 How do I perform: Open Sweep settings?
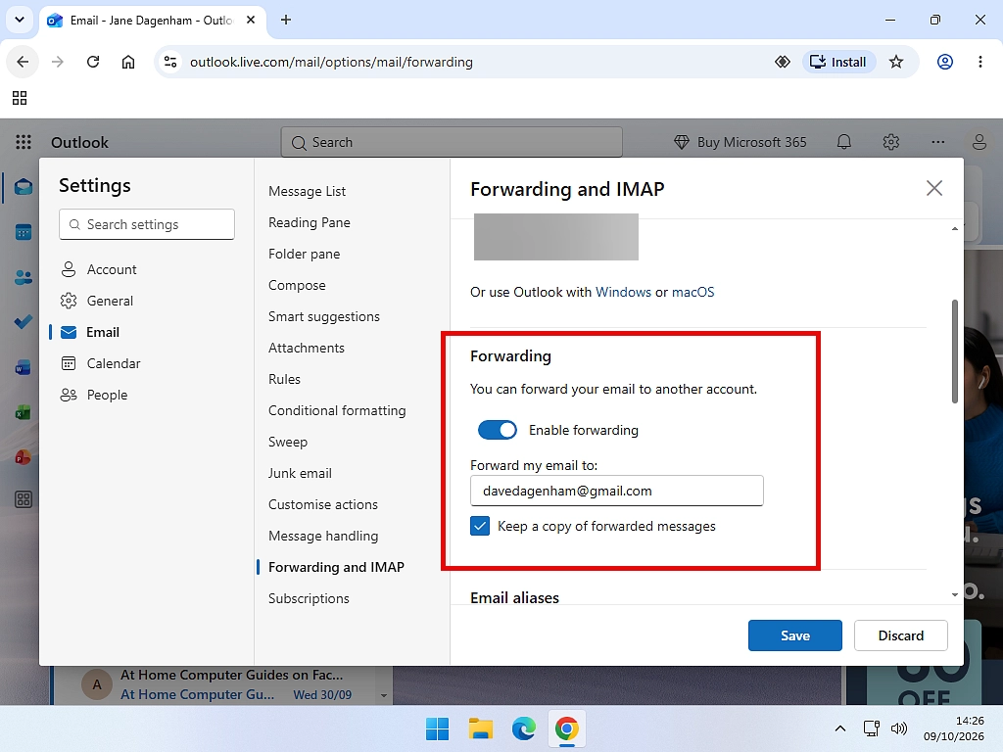click(x=288, y=442)
